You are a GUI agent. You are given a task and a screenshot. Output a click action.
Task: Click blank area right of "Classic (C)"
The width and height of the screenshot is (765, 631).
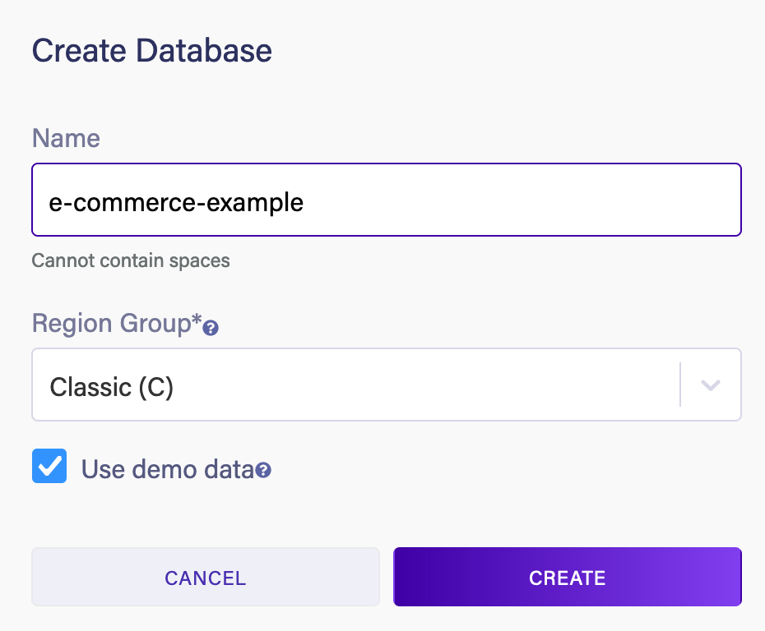tap(428, 385)
